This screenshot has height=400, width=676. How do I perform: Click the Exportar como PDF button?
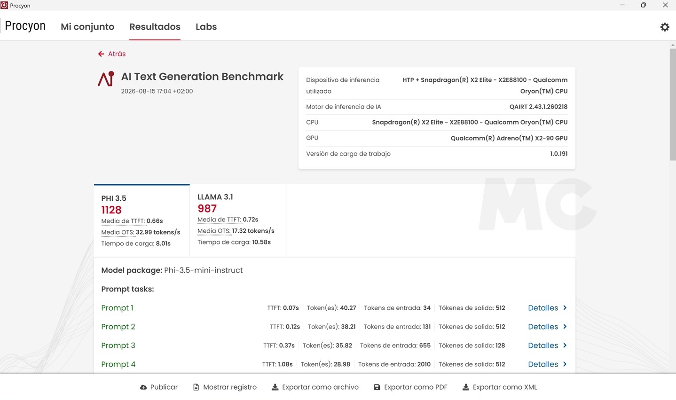point(410,387)
